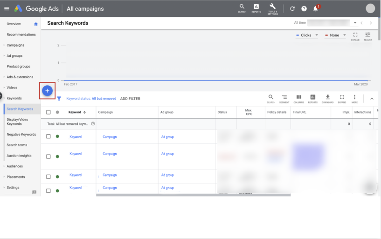Click help icon beside Total row
Viewport: 381px width, 239px height.
(93, 124)
